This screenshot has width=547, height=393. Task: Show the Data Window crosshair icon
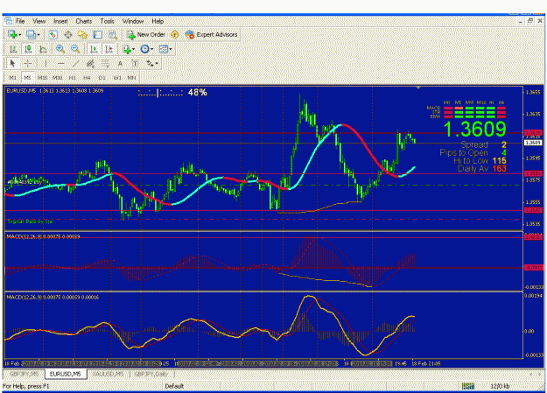tap(68, 34)
